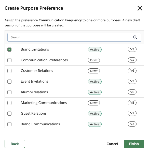Screen dimensions: 149x155
Task: Click the V6 version badge
Action: [132, 71]
